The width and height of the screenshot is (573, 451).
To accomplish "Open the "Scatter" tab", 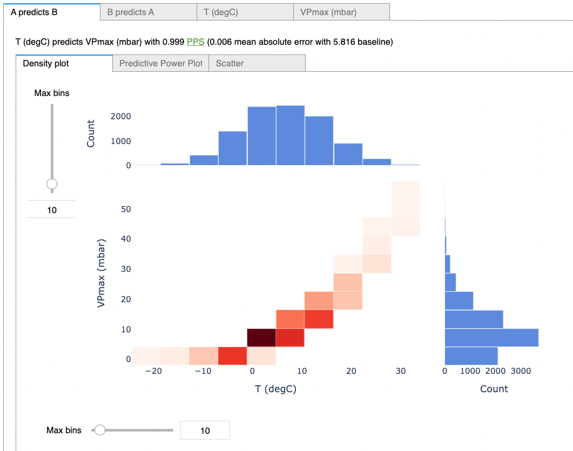I will pos(229,63).
